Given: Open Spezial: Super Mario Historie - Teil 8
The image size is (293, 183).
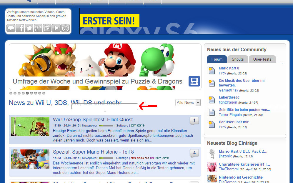Looking at the screenshot, I should [93, 152].
